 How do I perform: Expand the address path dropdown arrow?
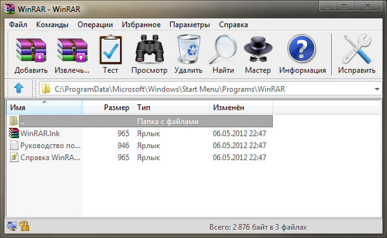[377, 89]
